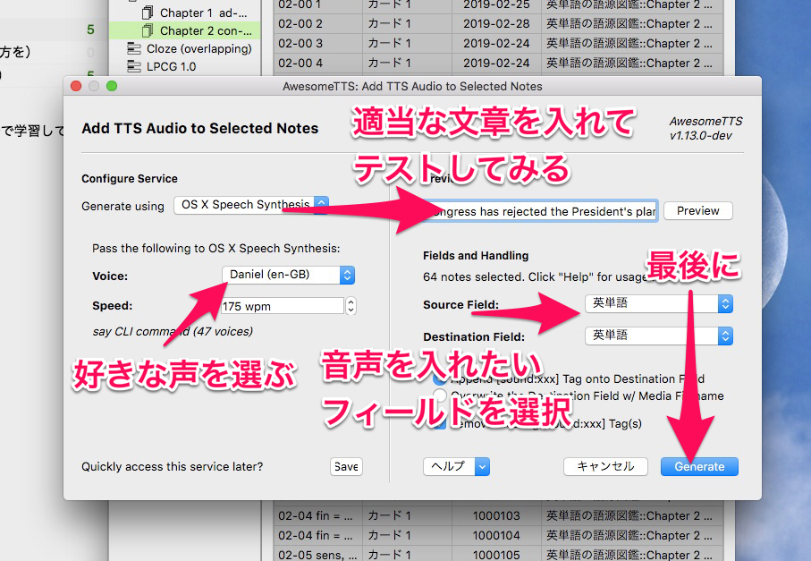Click the due cell 1000103

pos(496,516)
